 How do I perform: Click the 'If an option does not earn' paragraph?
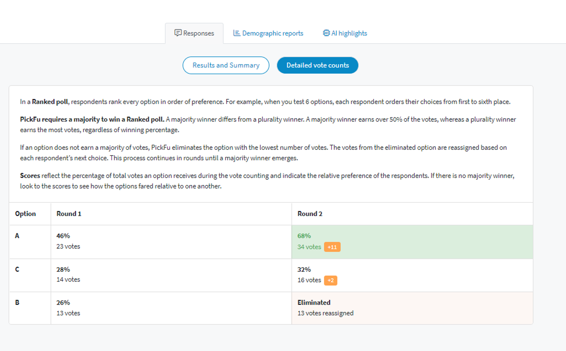tap(264, 153)
